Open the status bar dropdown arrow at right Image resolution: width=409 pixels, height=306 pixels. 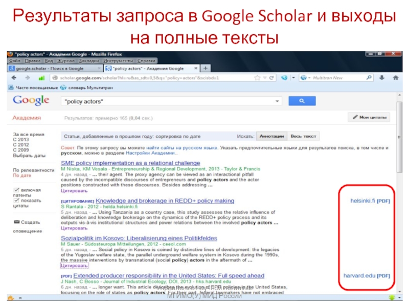tap(400, 297)
